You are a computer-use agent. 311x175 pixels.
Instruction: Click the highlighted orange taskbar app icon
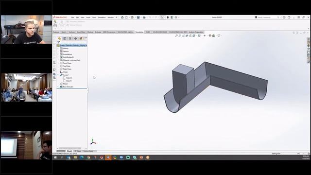tap(108, 157)
